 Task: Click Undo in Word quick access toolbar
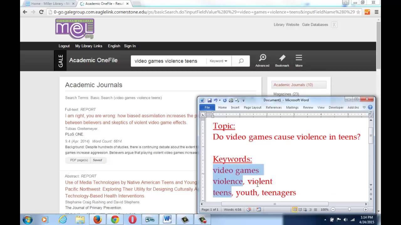tap(215, 100)
